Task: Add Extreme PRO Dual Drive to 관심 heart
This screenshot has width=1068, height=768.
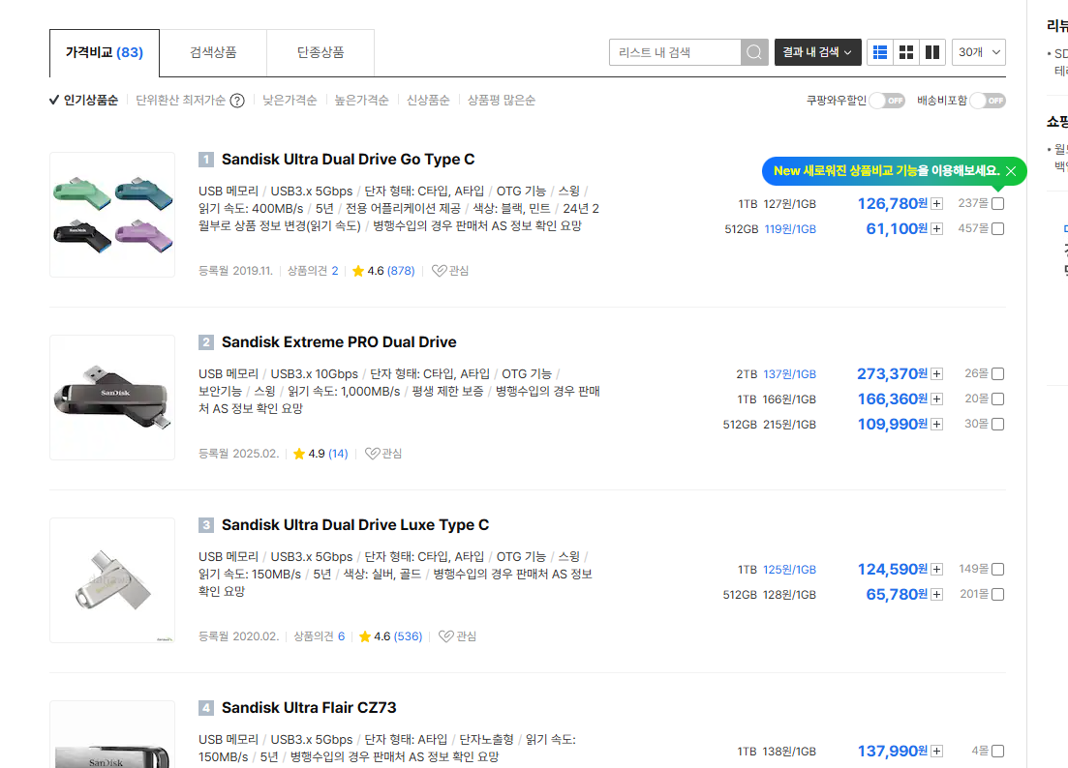Action: click(x=383, y=454)
